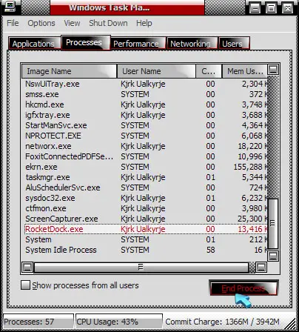
Task: Minimize the Task Manager window
Action: (255, 8)
